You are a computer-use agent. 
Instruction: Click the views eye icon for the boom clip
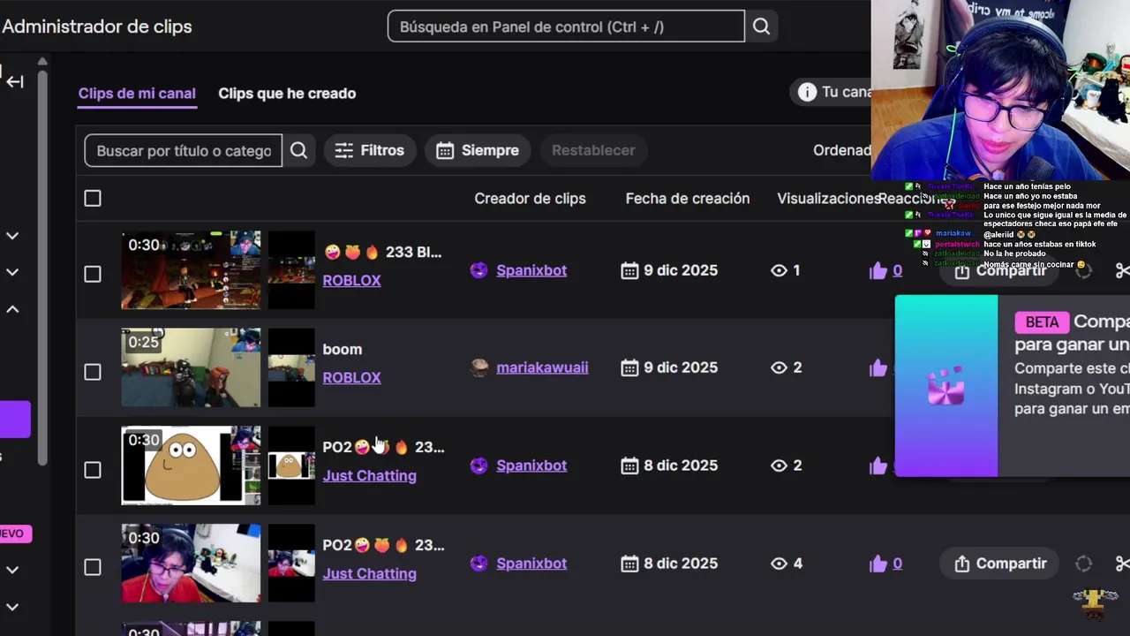pos(779,367)
